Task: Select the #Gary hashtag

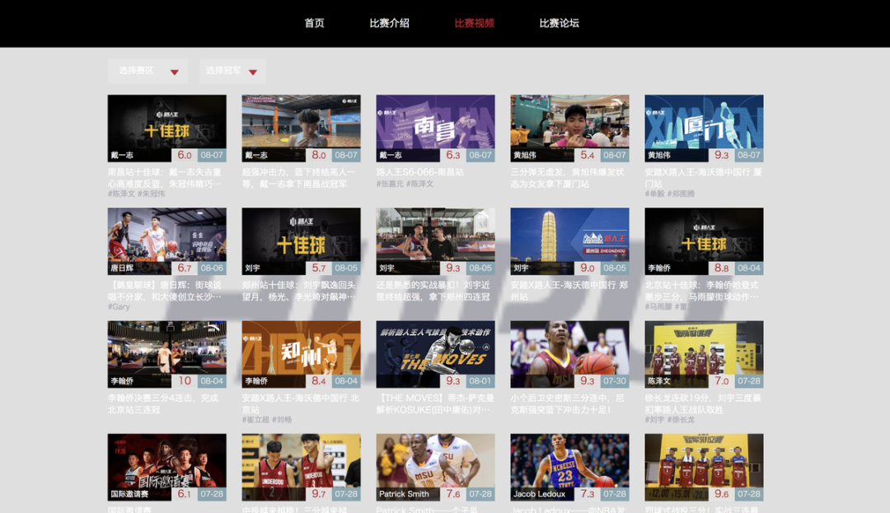Action: (x=119, y=306)
